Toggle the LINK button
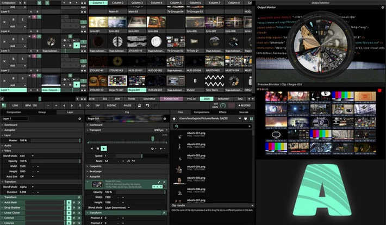 [x=15, y=105]
